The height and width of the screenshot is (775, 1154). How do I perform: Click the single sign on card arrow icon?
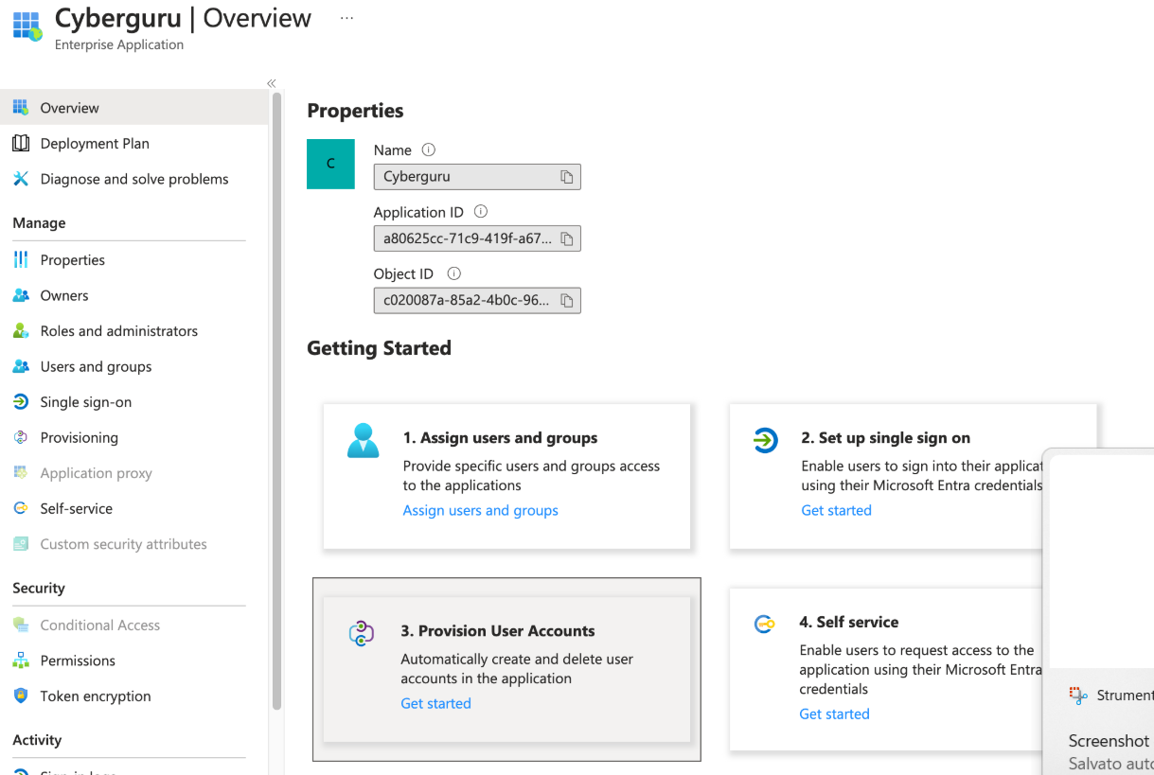click(x=765, y=440)
